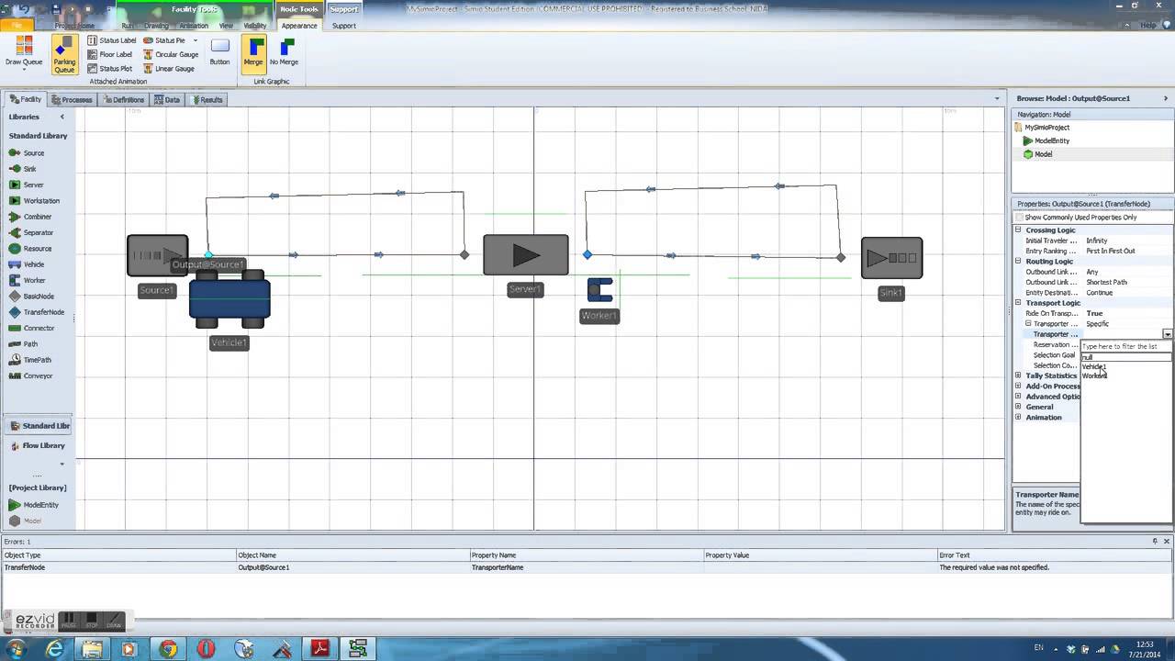The image size is (1175, 661).
Task: Choose Worker1 from the transporter list
Action: 1093,375
